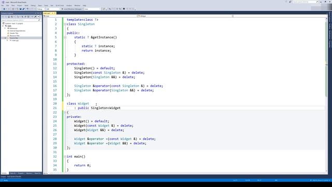Click the 'return instance;' code line
The height and width of the screenshot is (187, 332).
click(96, 50)
